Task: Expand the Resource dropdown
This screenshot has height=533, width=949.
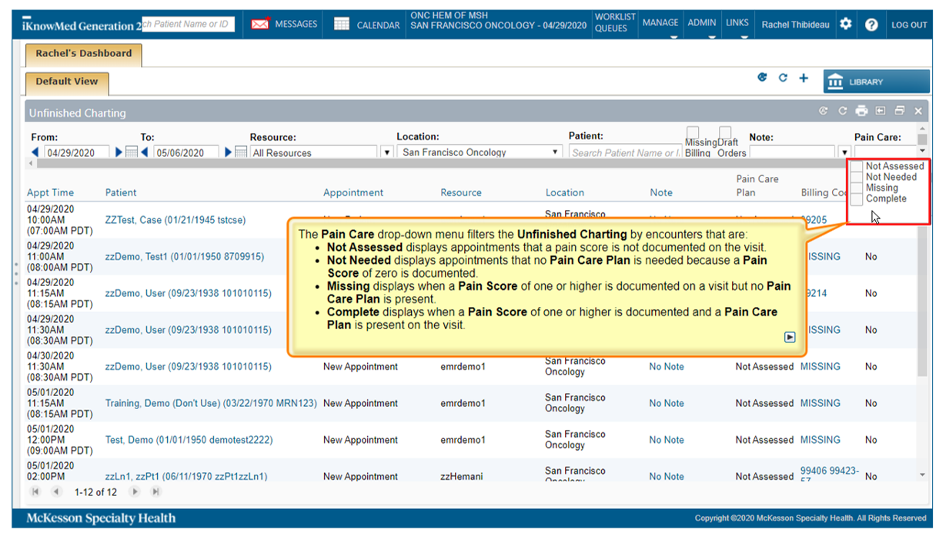Action: (387, 152)
